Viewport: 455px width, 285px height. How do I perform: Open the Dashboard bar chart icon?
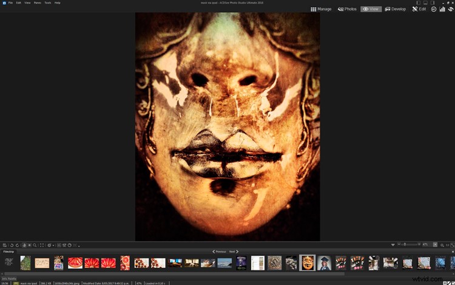pos(442,9)
